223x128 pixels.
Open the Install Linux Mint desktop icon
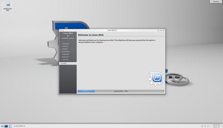8,6
